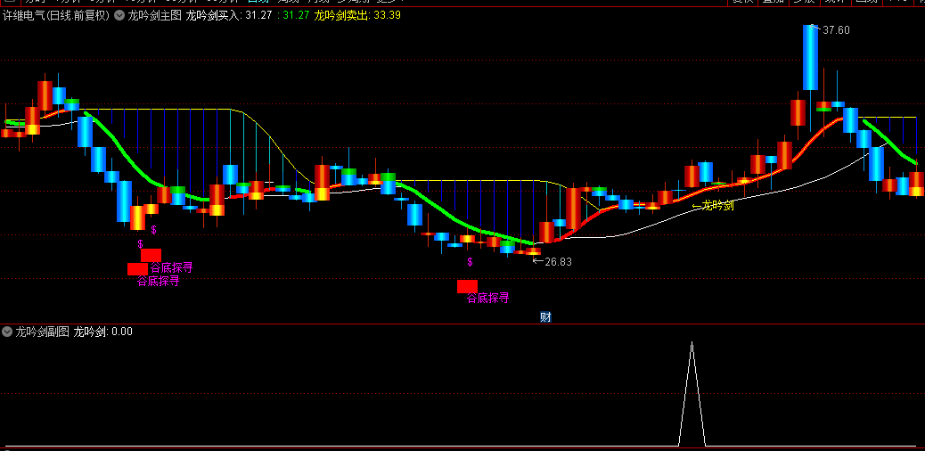Click the 37.60 high price label
925x451 pixels.
click(x=836, y=30)
